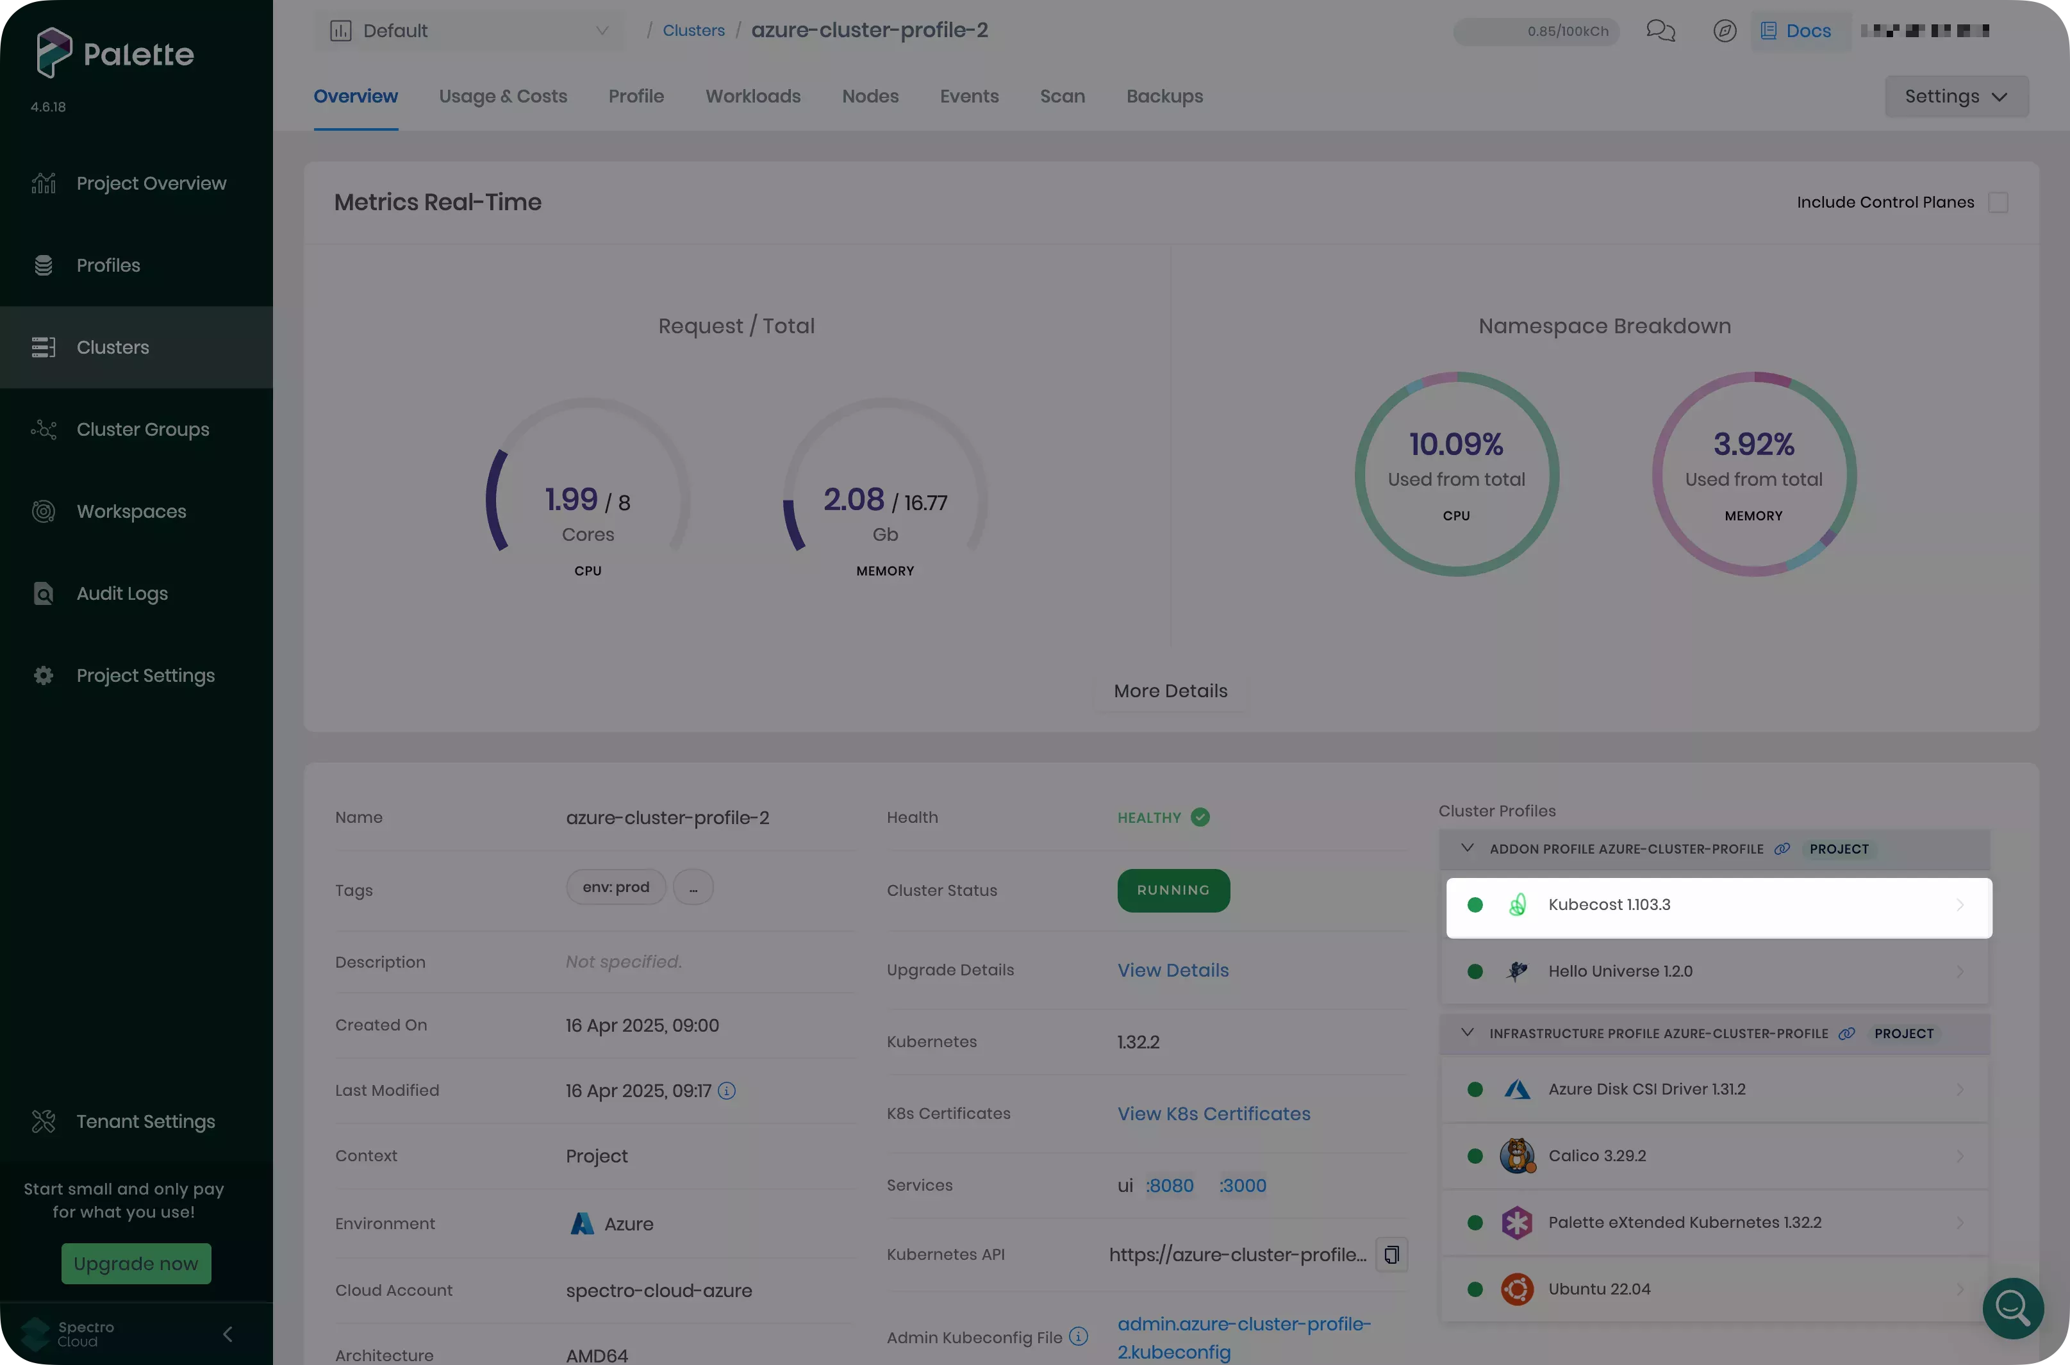This screenshot has height=1365, width=2070.
Task: Collapse the Infrastructure Profile section
Action: tap(1467, 1032)
